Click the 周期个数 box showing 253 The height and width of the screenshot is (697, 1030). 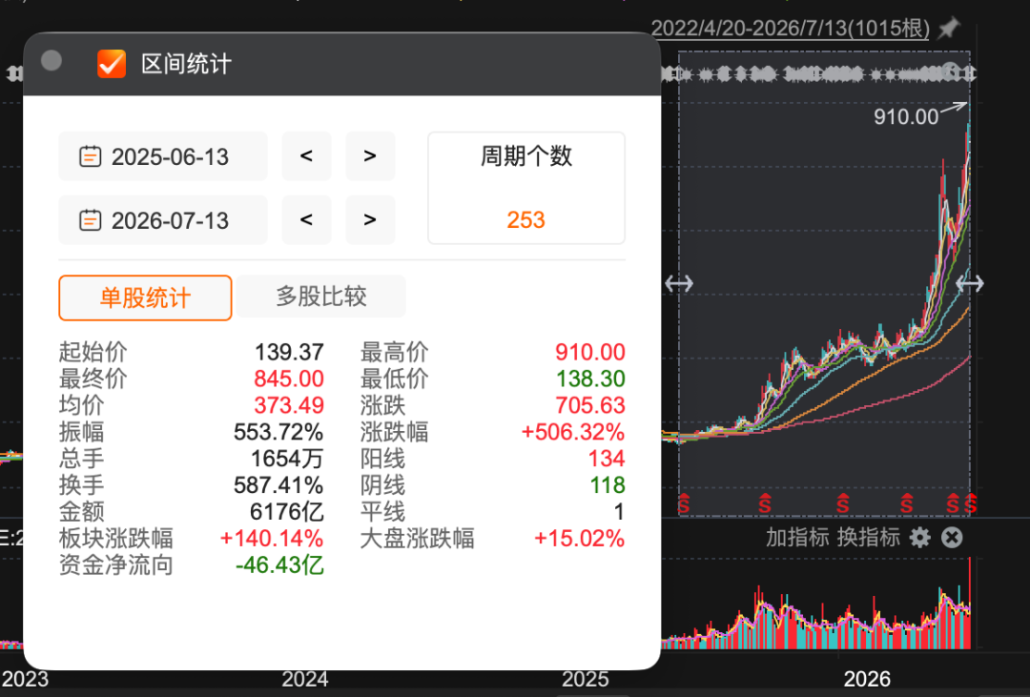tap(526, 188)
